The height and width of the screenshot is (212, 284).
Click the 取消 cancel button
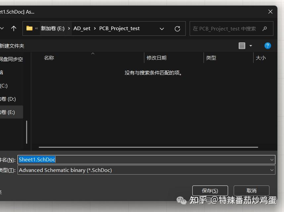click(x=251, y=190)
